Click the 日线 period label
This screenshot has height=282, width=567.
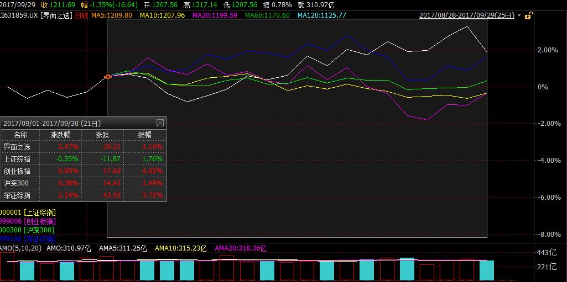[82, 15]
